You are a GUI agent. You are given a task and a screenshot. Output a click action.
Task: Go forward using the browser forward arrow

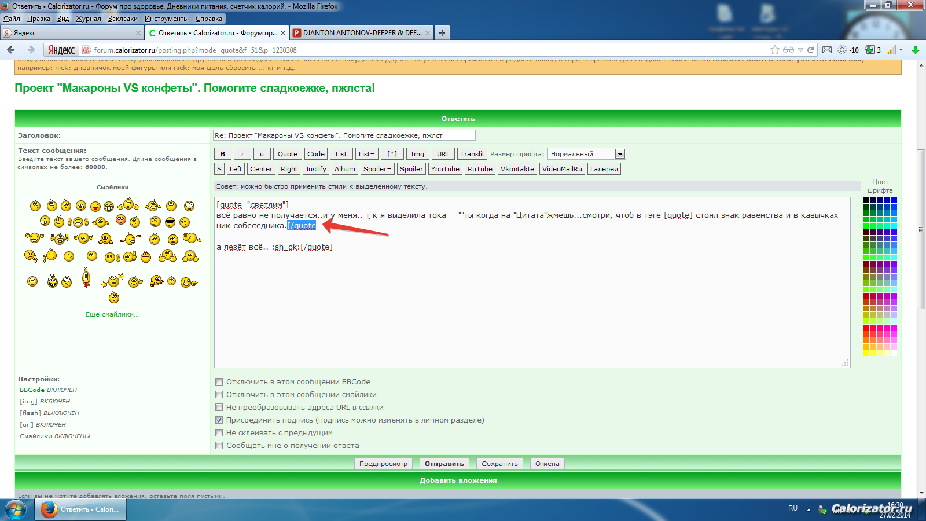(x=31, y=50)
